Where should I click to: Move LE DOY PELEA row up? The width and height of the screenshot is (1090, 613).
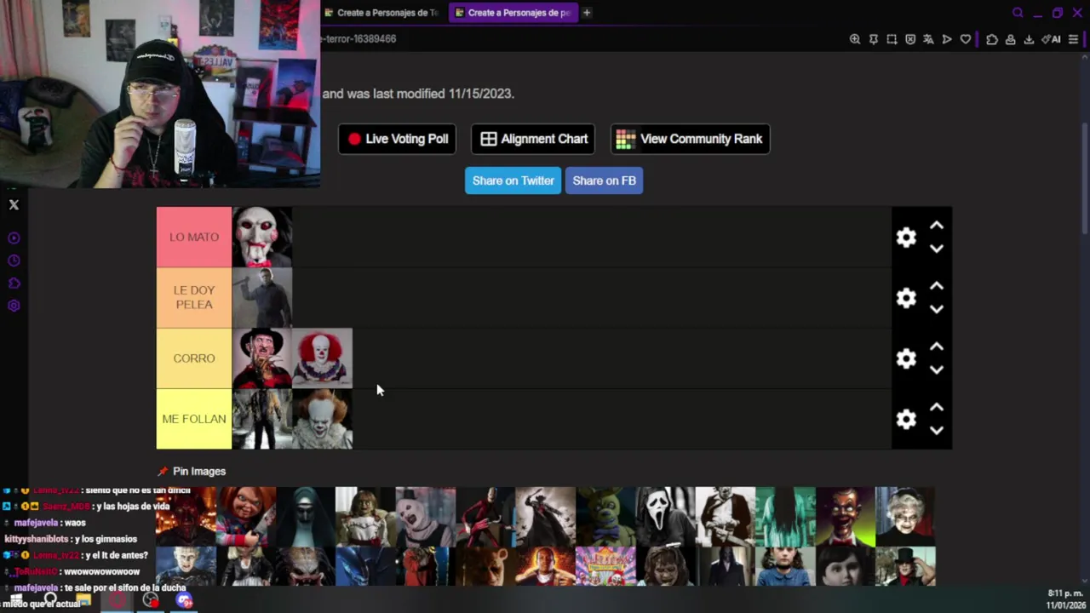point(937,286)
